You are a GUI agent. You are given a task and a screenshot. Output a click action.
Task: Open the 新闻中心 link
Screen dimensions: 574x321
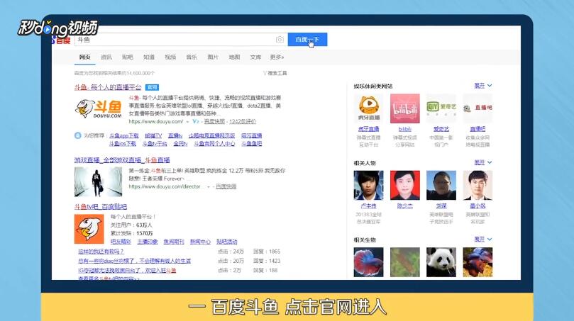coord(200,242)
